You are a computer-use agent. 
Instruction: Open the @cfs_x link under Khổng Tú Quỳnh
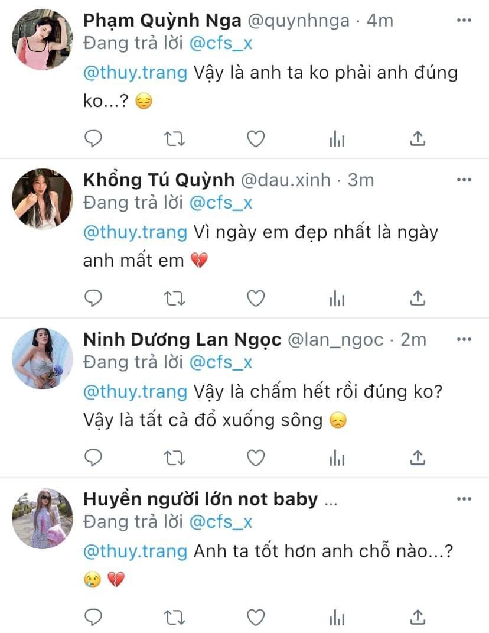coord(220,203)
